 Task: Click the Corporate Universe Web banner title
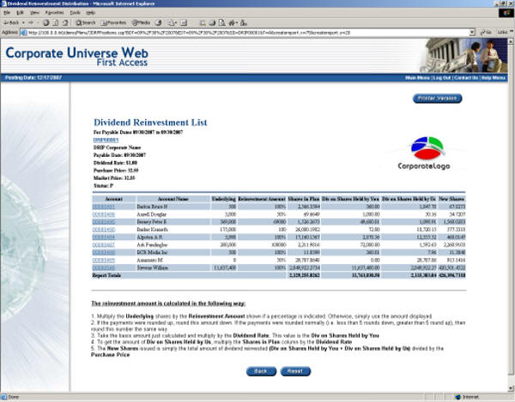click(77, 56)
